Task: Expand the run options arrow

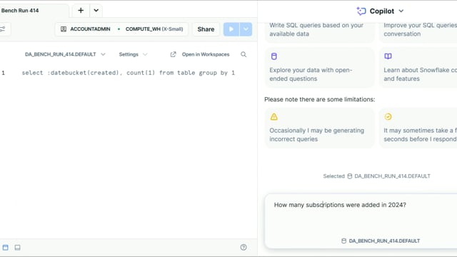Action: click(x=246, y=29)
